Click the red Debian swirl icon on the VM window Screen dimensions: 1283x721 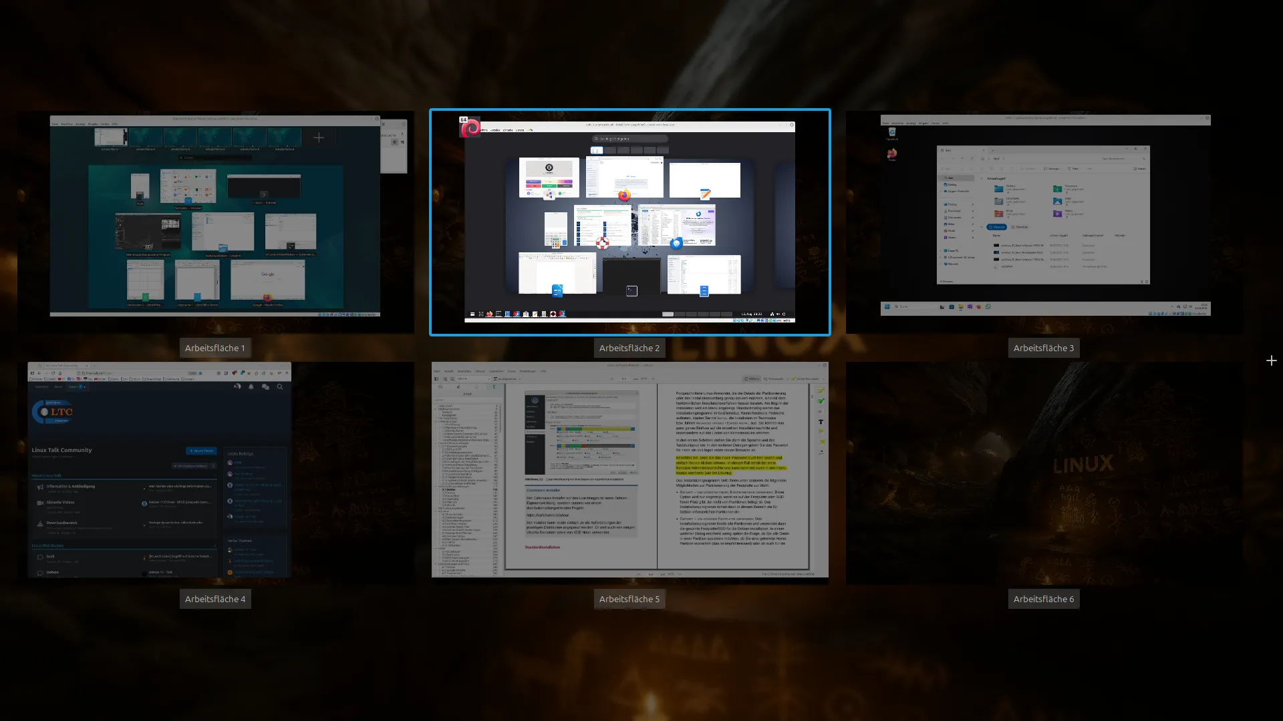[x=470, y=128]
